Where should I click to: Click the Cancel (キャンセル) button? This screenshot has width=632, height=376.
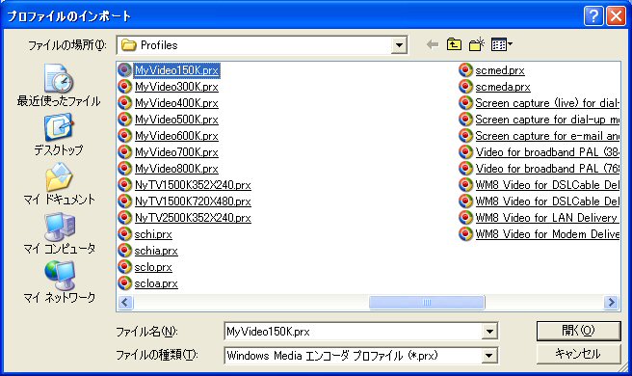(x=578, y=354)
